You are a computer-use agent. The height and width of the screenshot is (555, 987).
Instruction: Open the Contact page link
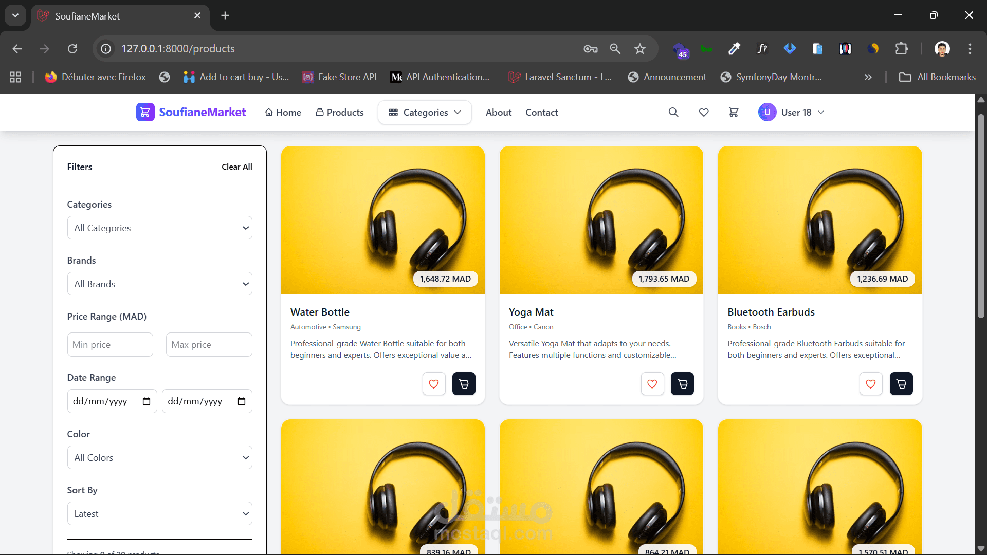541,112
